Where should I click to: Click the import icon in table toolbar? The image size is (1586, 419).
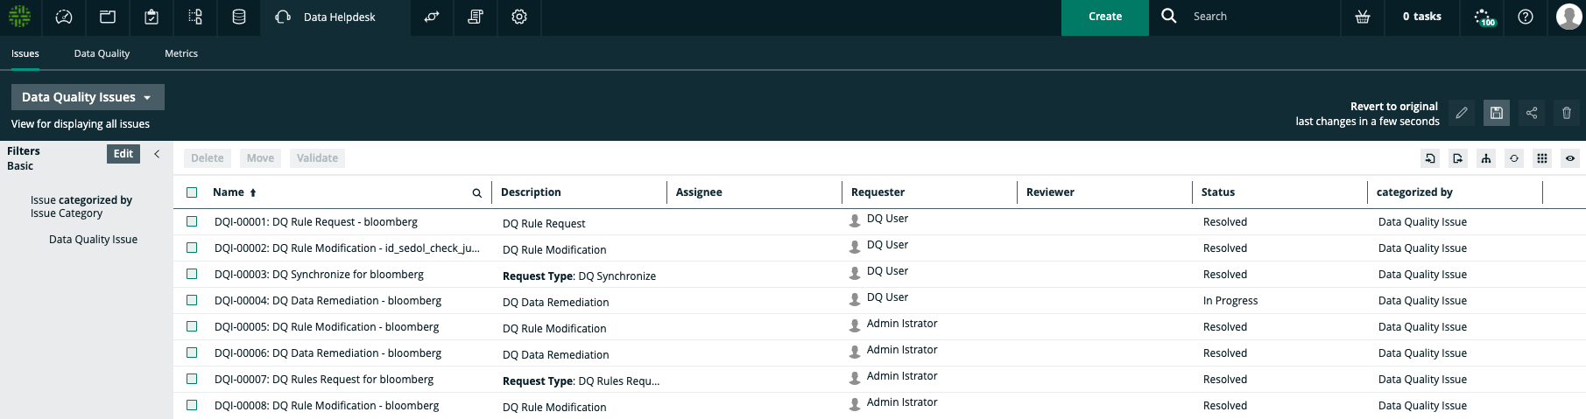[x=1430, y=158]
